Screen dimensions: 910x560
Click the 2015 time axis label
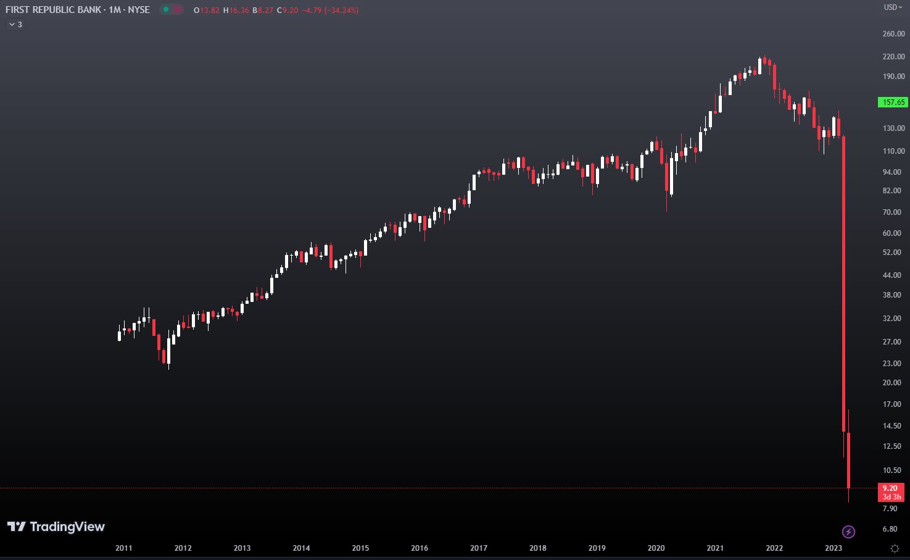(361, 548)
